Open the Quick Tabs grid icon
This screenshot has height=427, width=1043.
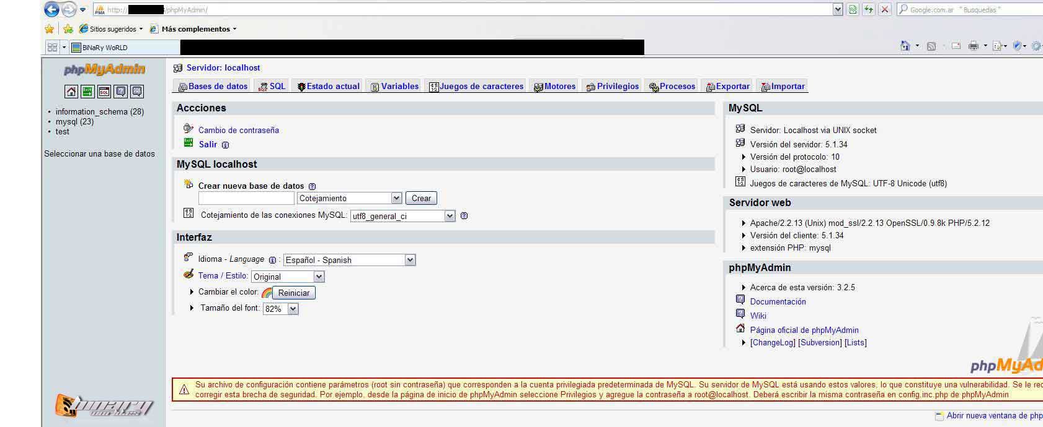coord(53,47)
